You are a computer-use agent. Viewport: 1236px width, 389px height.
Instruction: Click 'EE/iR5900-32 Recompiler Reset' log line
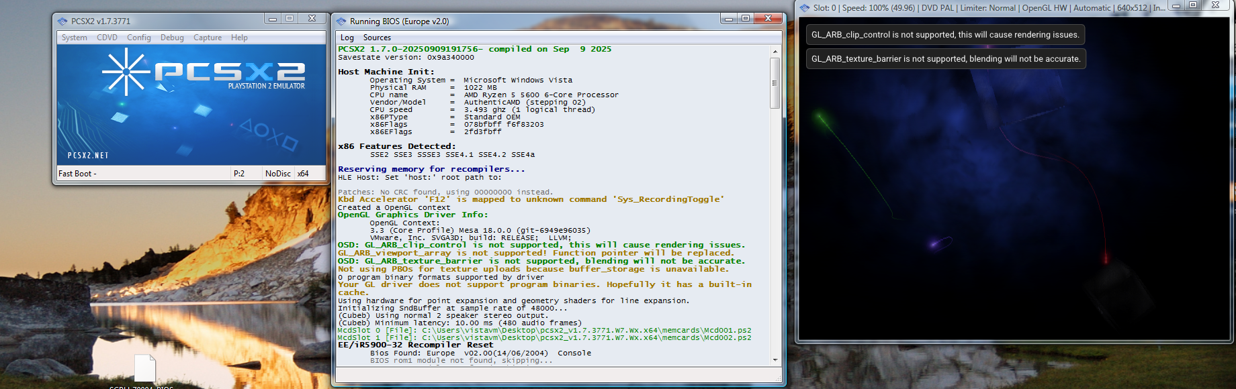pyautogui.click(x=416, y=345)
